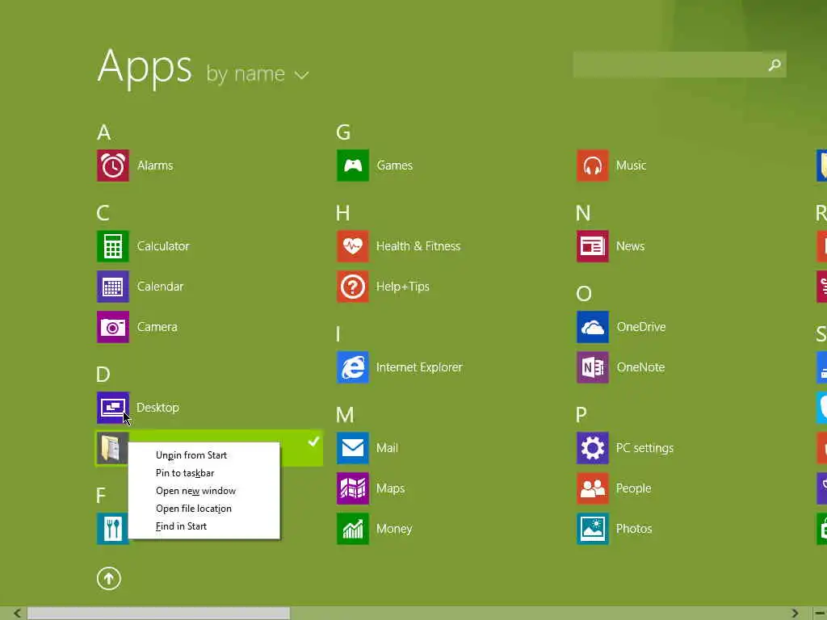Uncheck the selected tile's checkmark
This screenshot has height=620, width=827.
pyautogui.click(x=313, y=442)
